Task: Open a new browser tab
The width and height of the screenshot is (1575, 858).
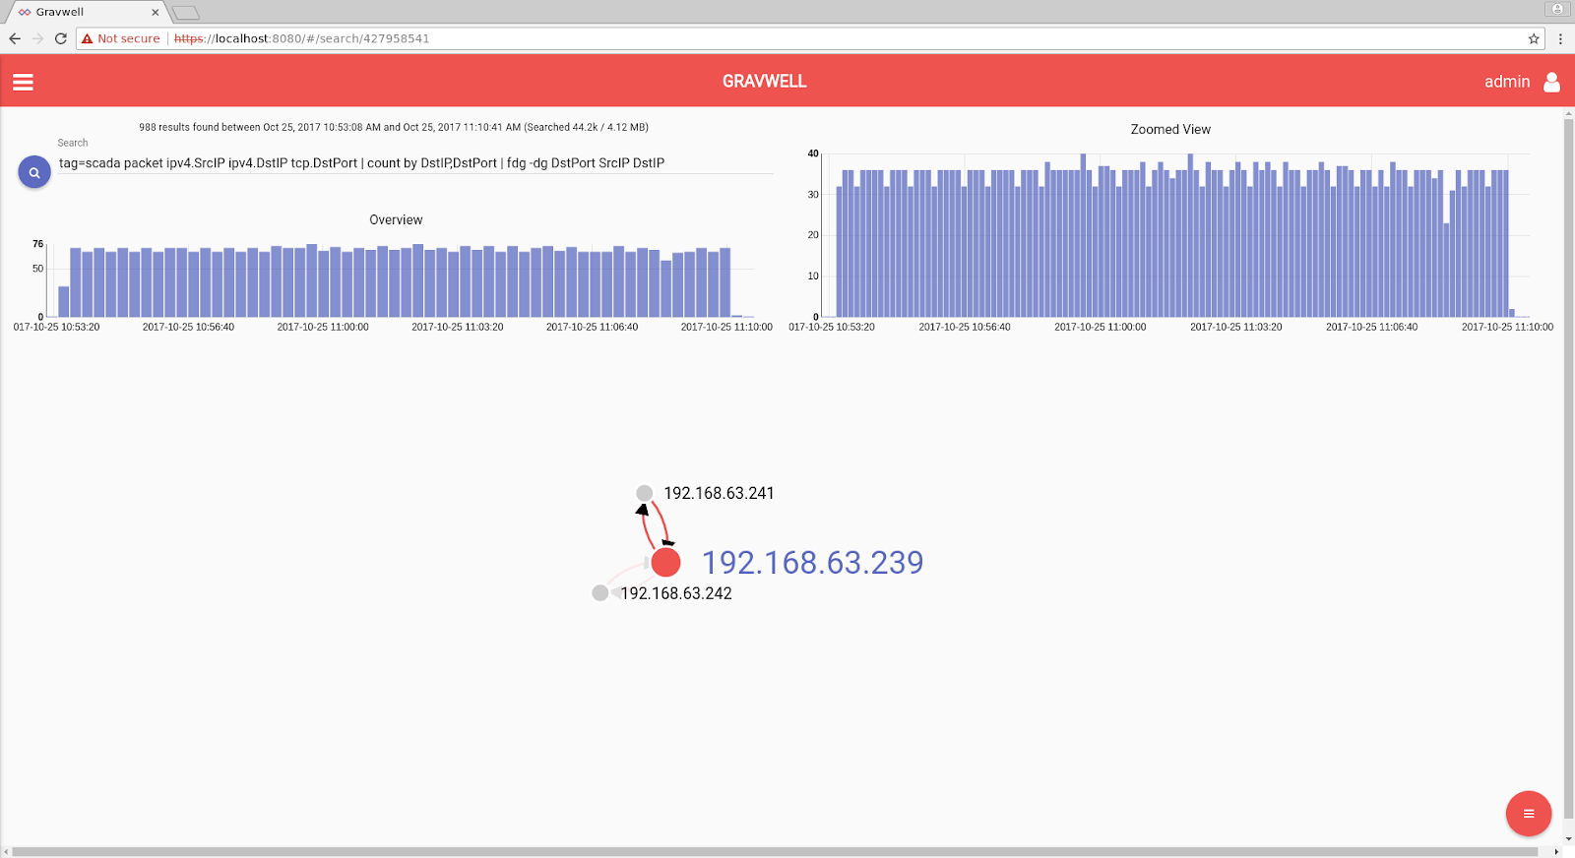Action: [x=186, y=13]
